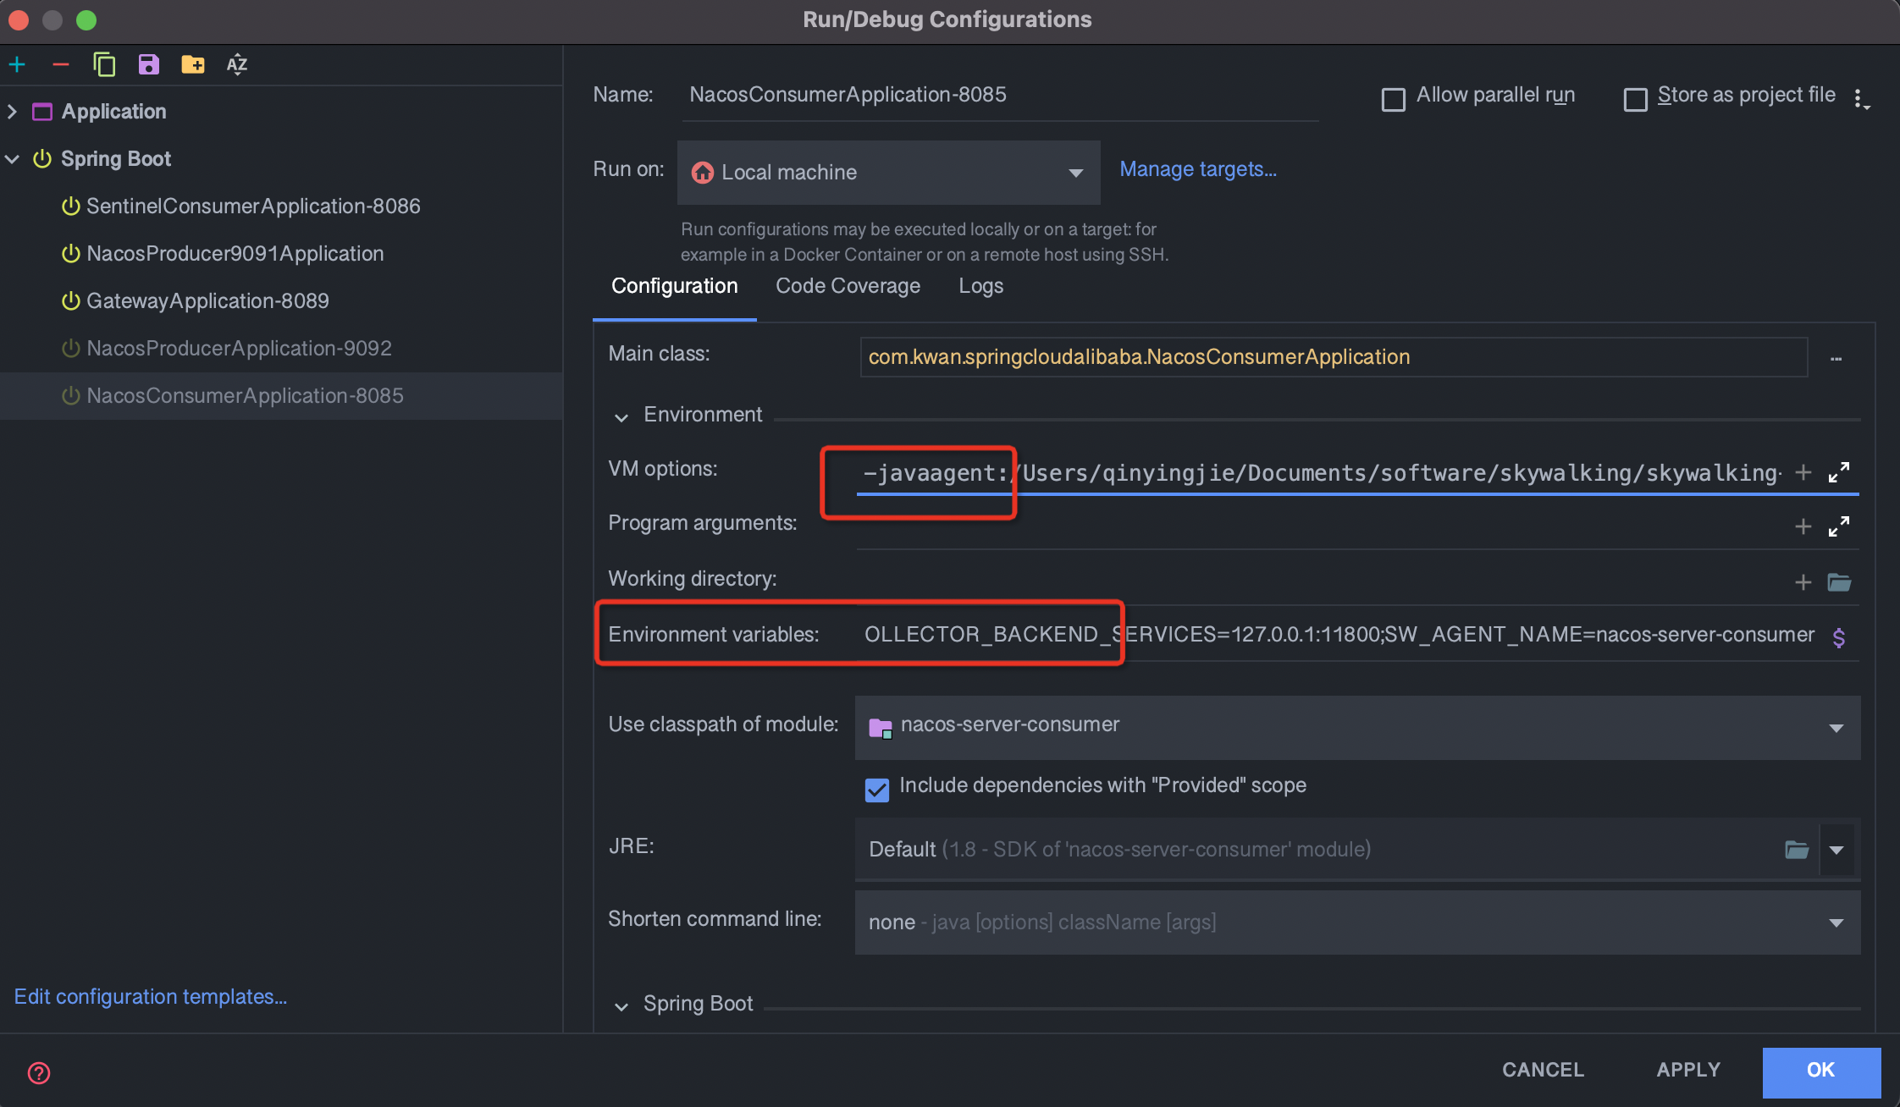This screenshot has height=1107, width=1900.
Task: Save configuration with the floppy disk icon
Action: coord(148,64)
